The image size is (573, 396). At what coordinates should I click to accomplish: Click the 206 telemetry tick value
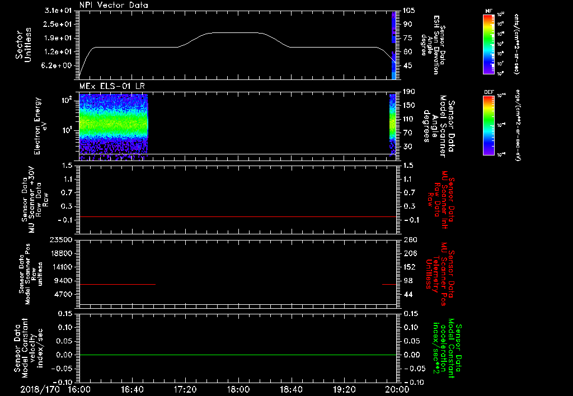point(410,253)
